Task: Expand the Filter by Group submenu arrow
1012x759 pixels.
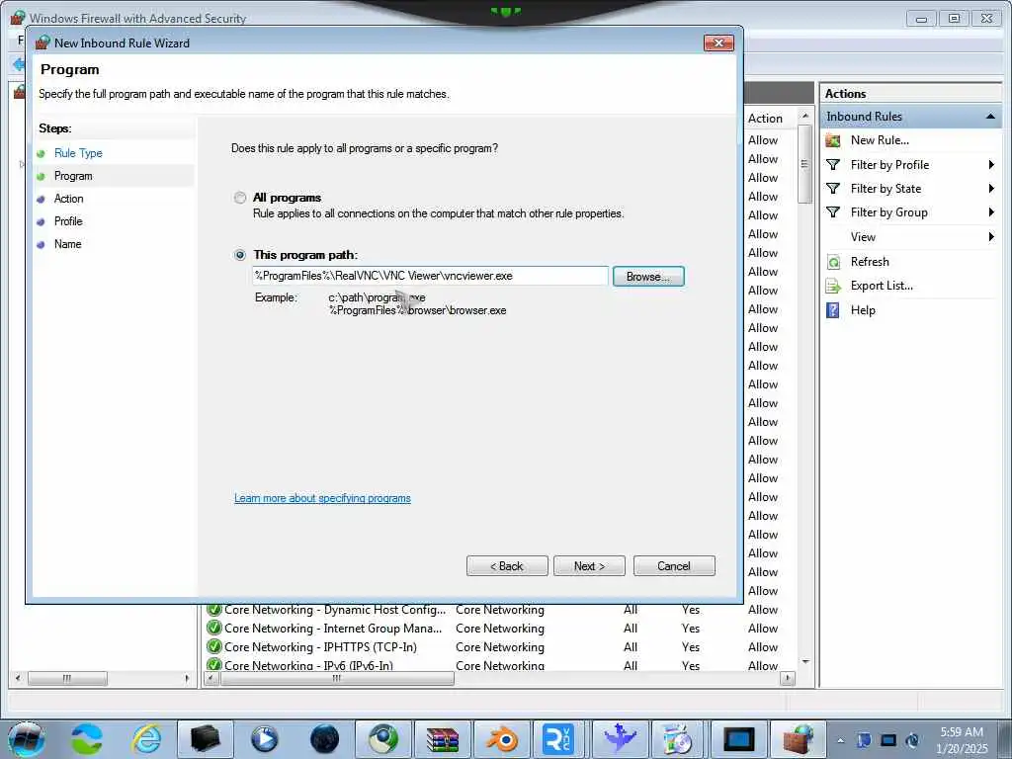Action: 991,212
